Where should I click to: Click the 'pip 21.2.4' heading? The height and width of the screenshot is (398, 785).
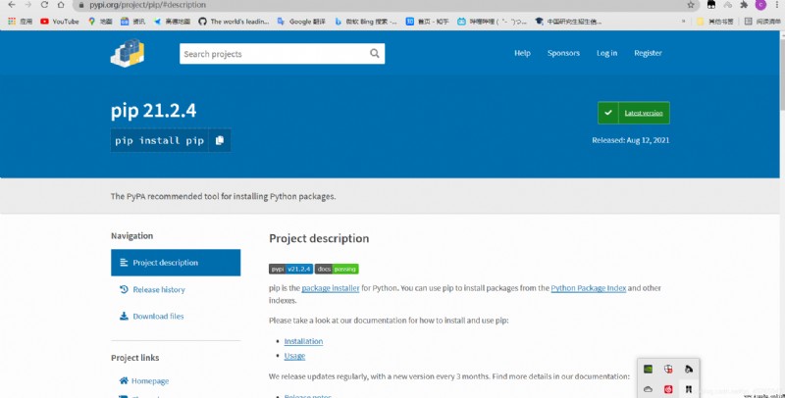pyautogui.click(x=154, y=111)
